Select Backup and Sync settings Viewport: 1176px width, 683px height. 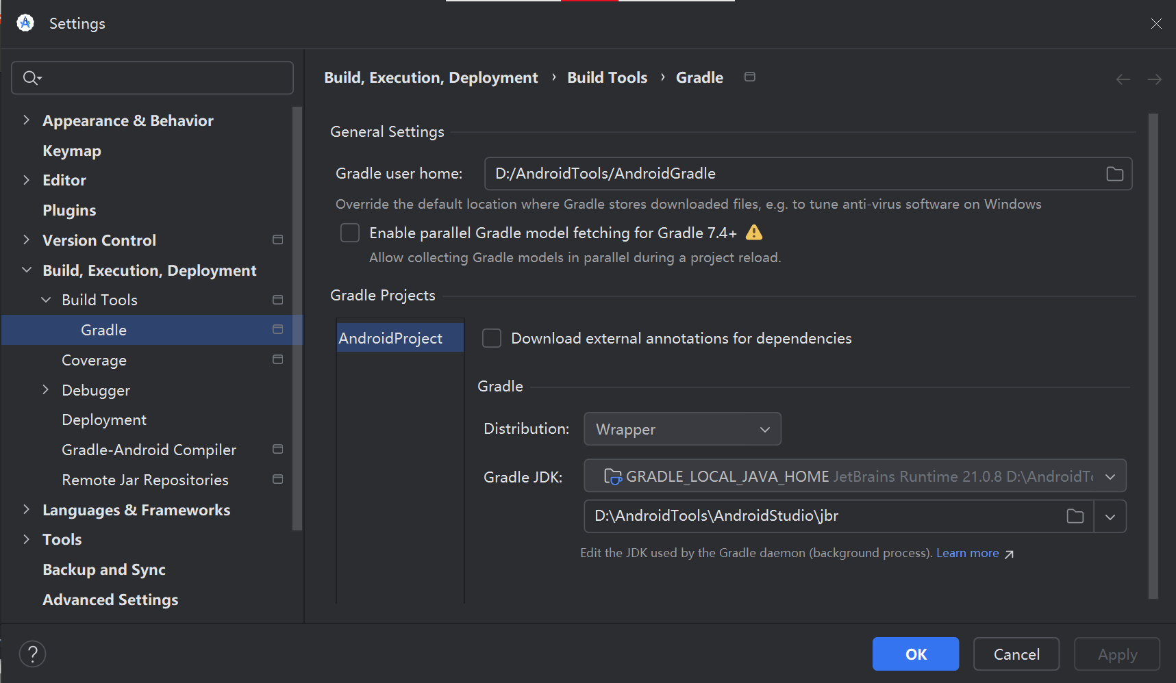pyautogui.click(x=104, y=569)
